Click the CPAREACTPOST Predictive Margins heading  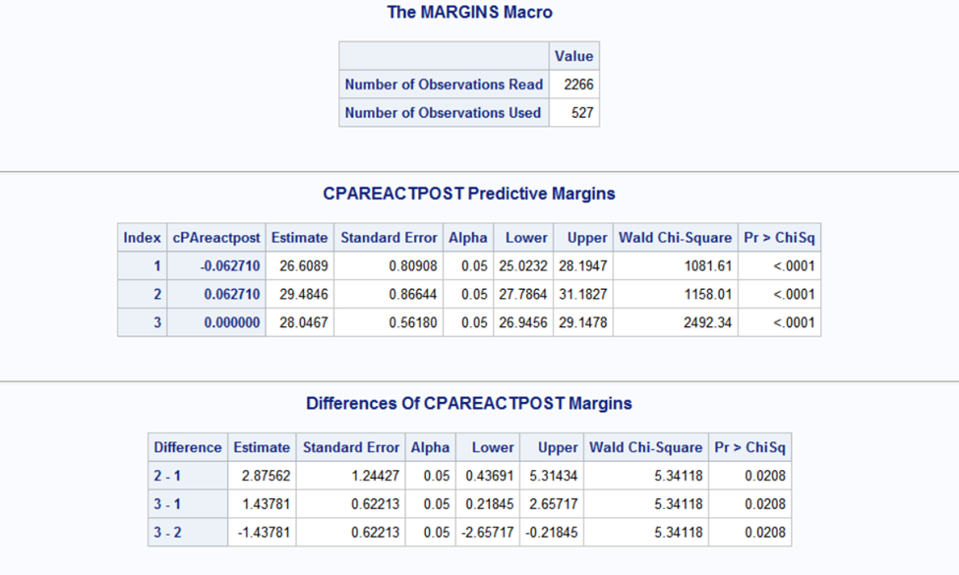469,194
